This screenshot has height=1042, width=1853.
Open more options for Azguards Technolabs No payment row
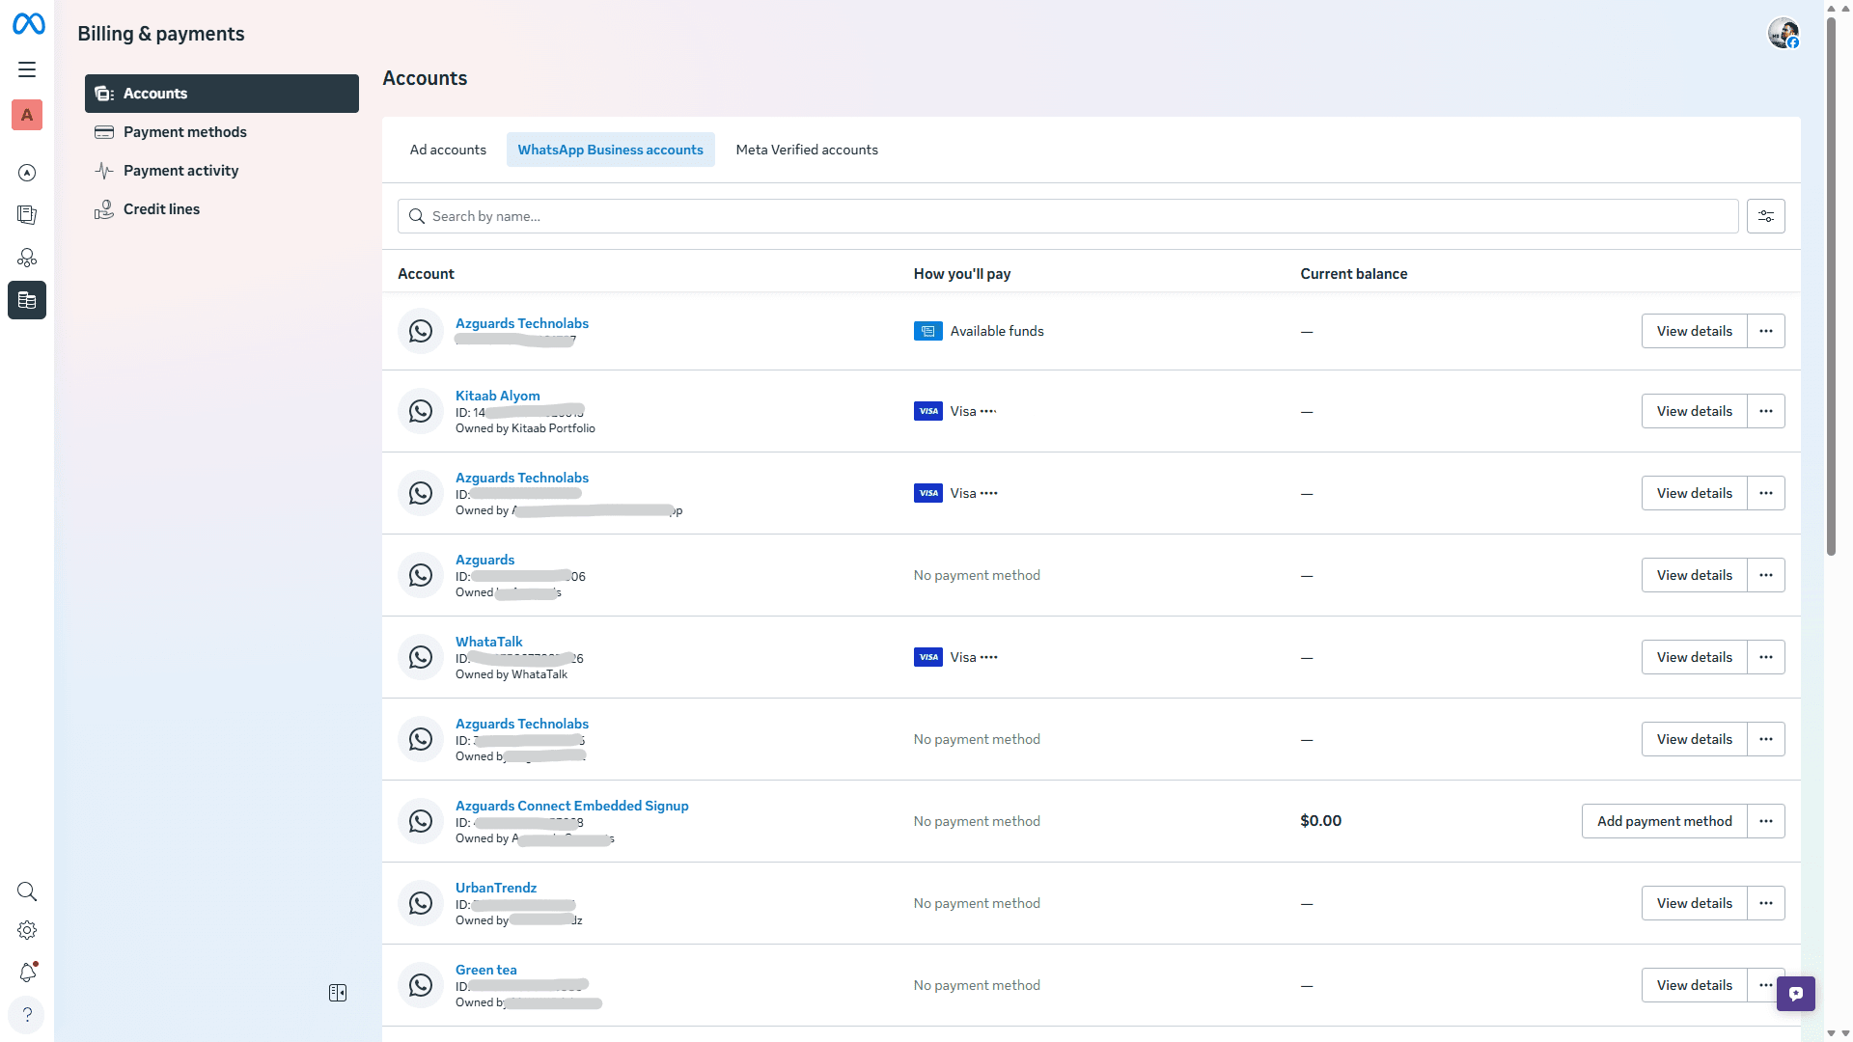pos(1766,739)
